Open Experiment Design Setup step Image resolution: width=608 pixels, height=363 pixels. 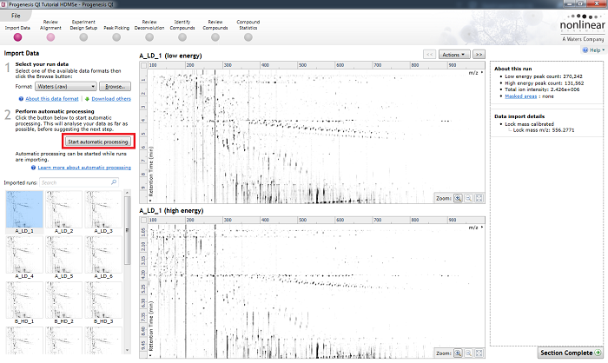tap(83, 37)
